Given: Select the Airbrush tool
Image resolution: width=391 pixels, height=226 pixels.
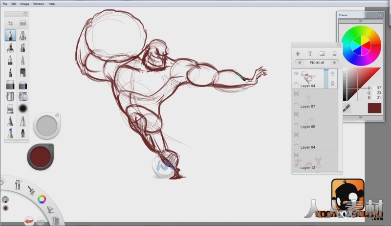Looking at the screenshot, I should click(22, 35).
